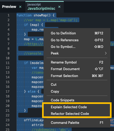114x131 pixels.
Task: Open Code Snippets
Action: coord(77,100)
